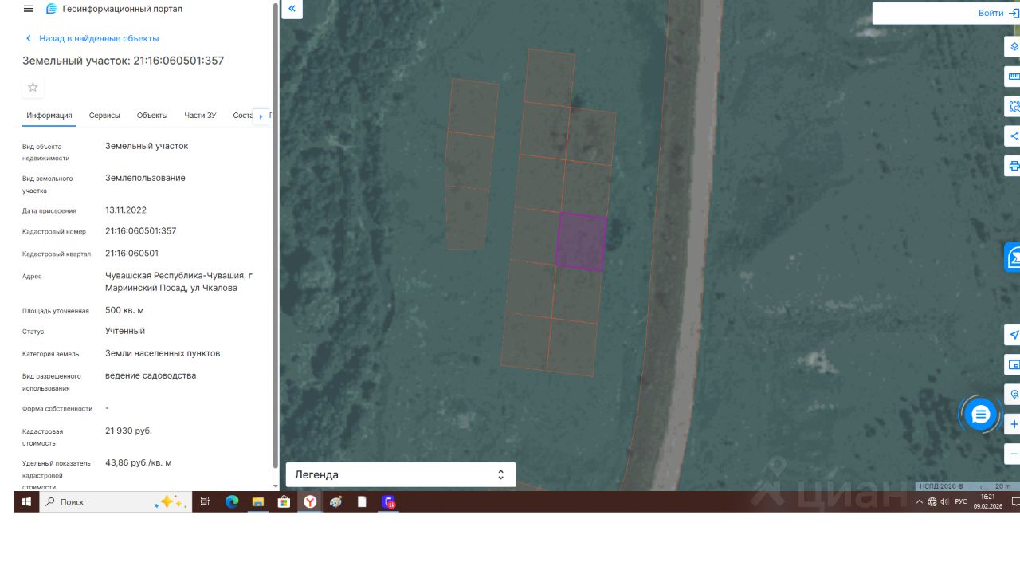Click the area value 500 кв. м
The height and width of the screenshot is (574, 1020).
click(125, 310)
